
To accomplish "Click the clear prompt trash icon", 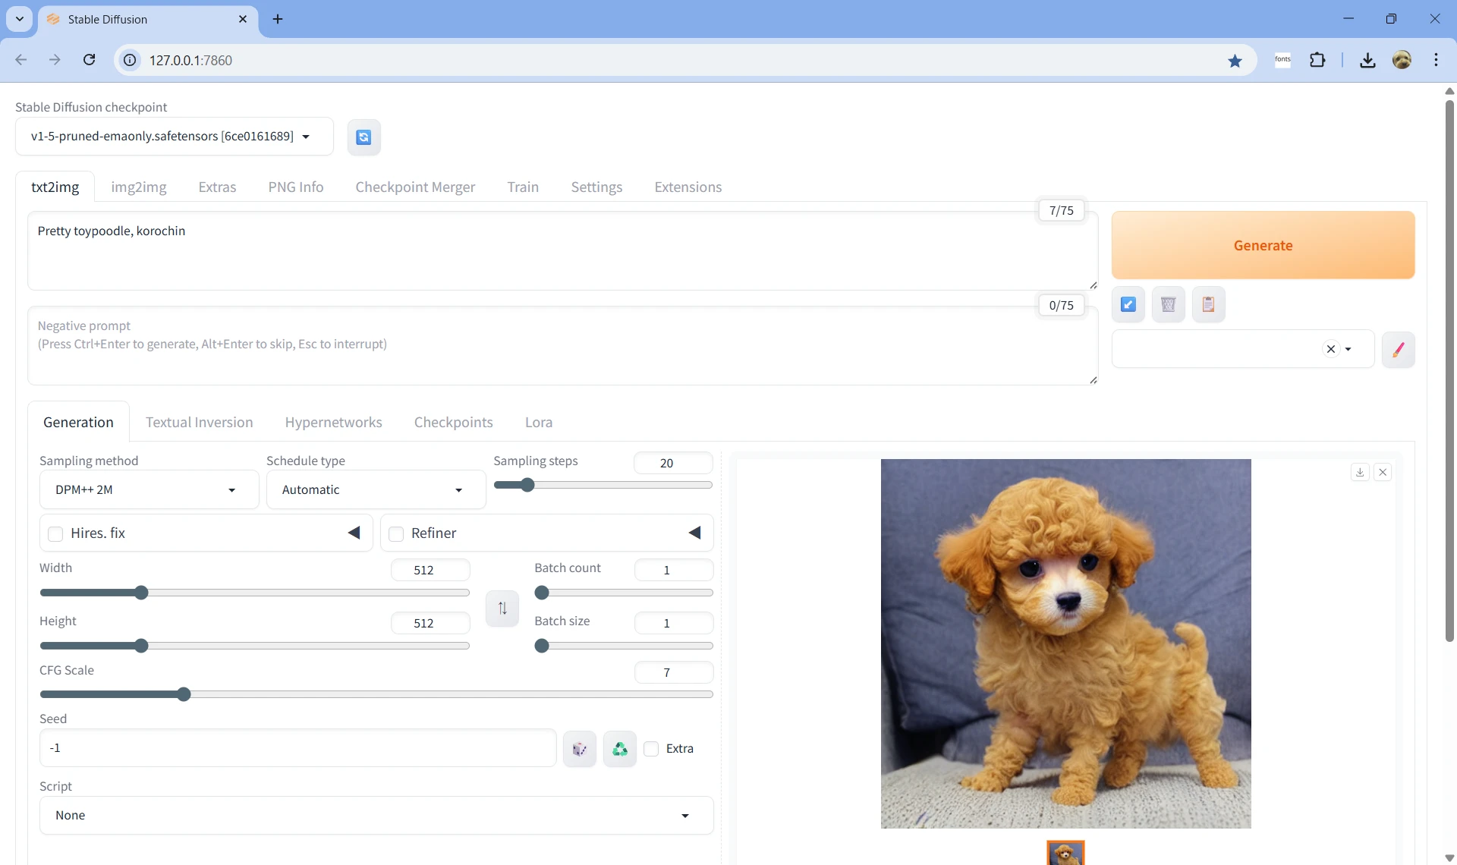I will click(x=1168, y=304).
